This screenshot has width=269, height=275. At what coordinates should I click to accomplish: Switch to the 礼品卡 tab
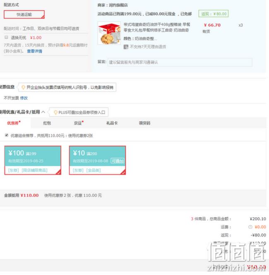coord(112,123)
